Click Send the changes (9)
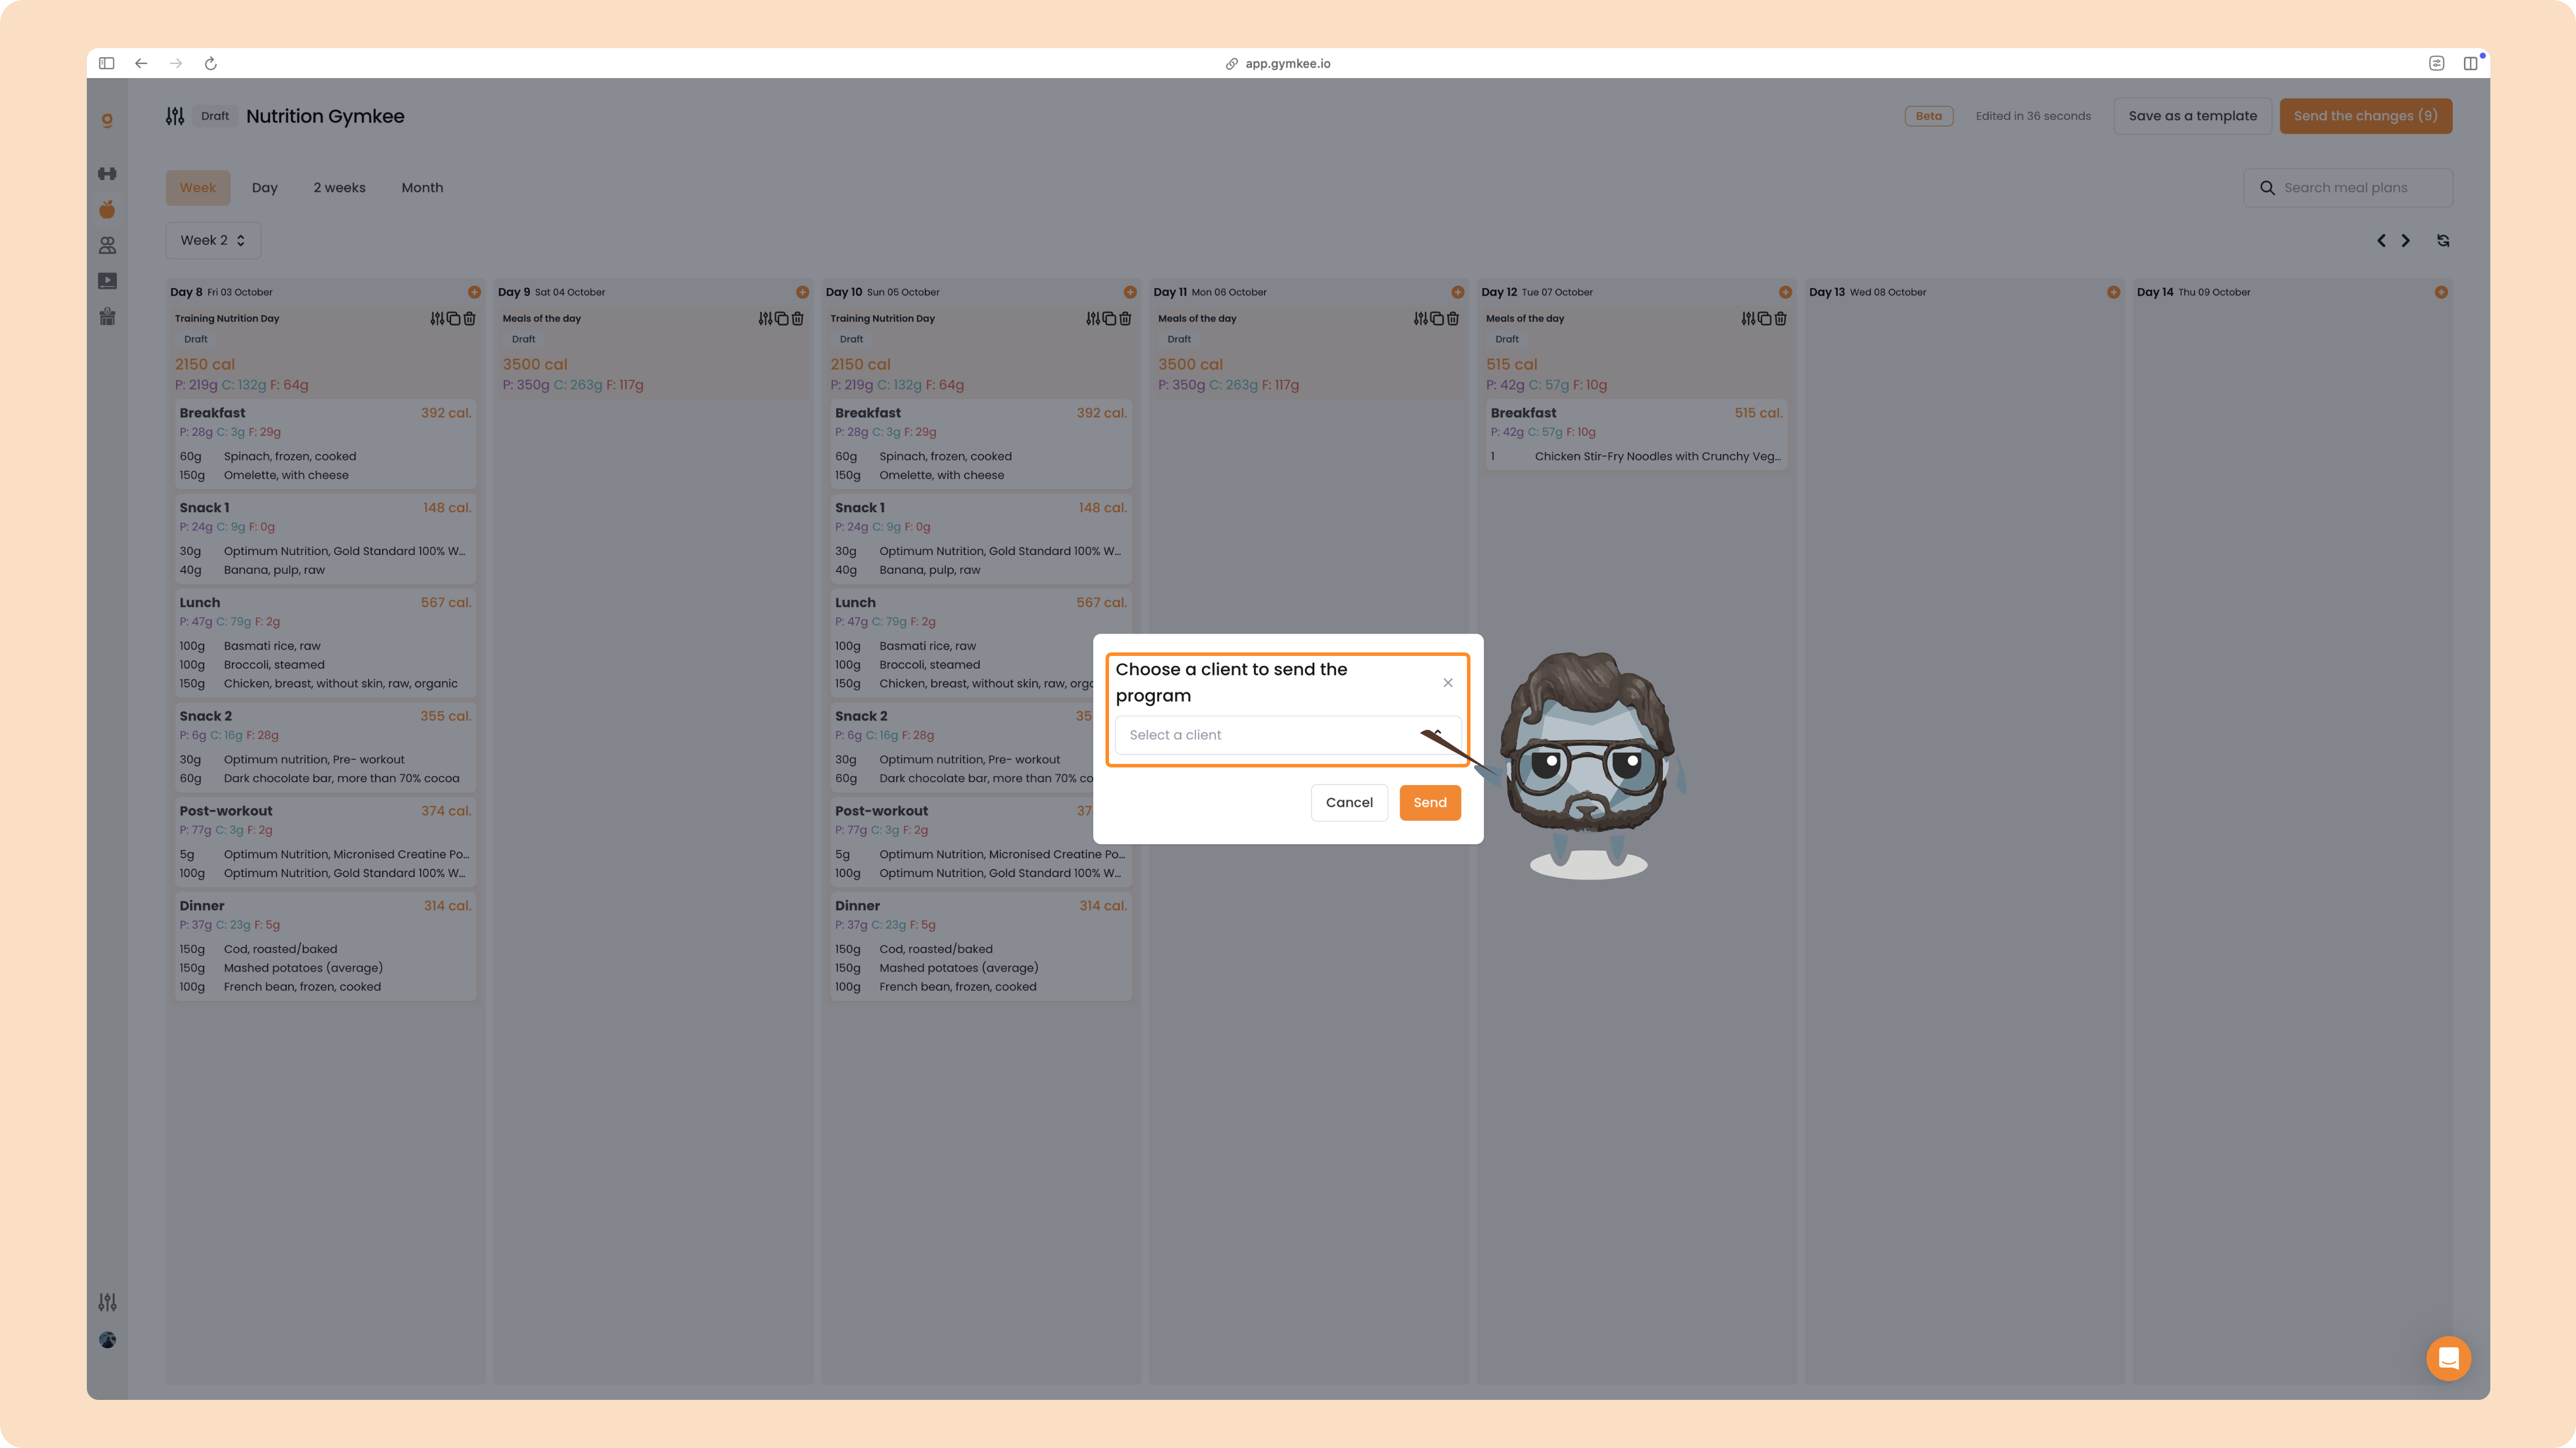The height and width of the screenshot is (1448, 2576). pos(2365,116)
